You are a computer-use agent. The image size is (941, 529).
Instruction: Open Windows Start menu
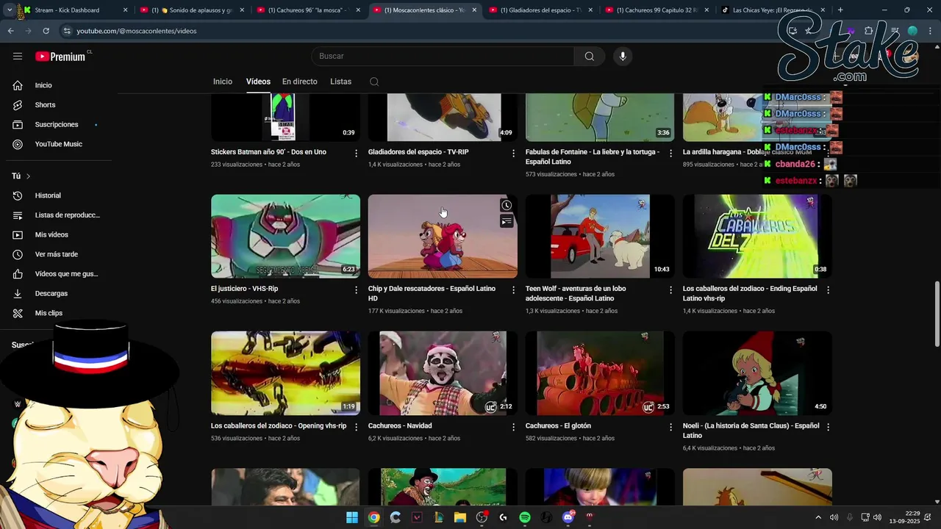[352, 517]
